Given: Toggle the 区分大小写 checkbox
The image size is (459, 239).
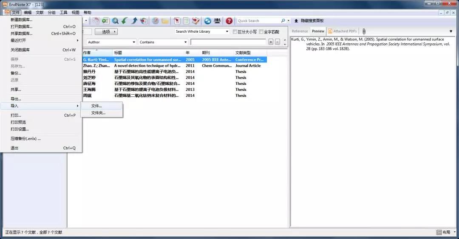Looking at the screenshot, I should (x=235, y=31).
